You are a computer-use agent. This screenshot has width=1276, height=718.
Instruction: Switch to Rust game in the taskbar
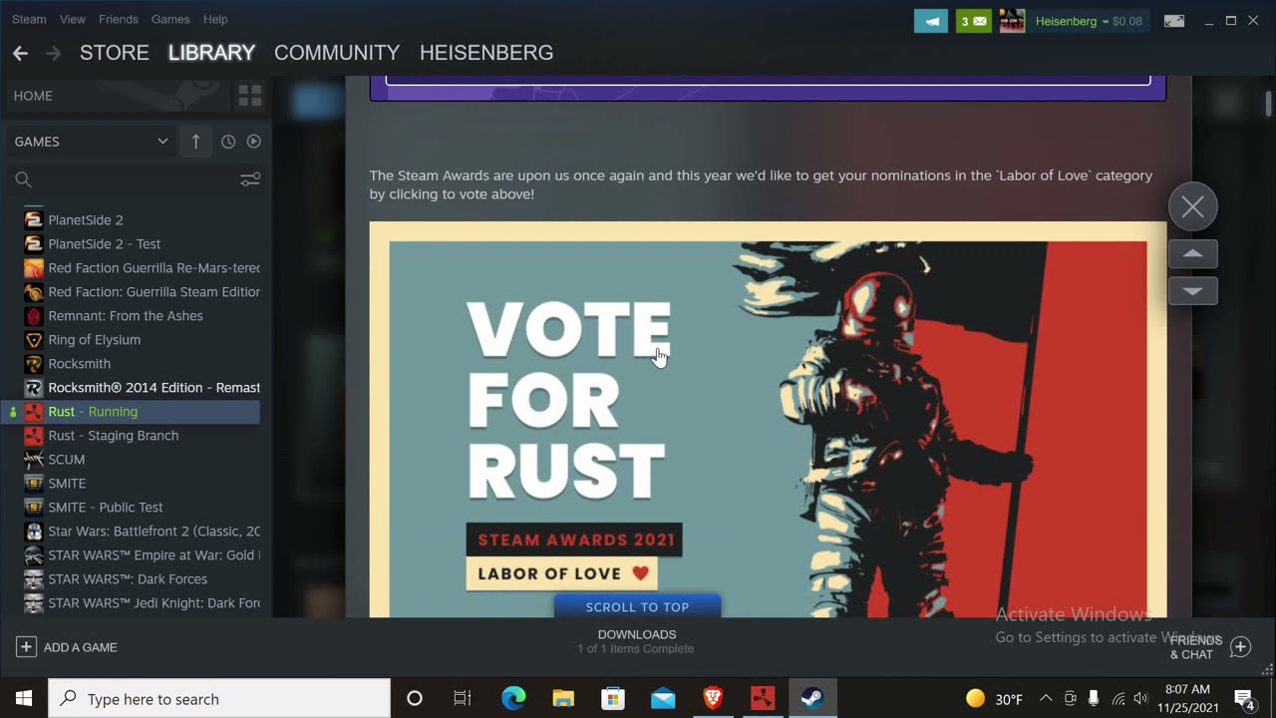point(763,699)
